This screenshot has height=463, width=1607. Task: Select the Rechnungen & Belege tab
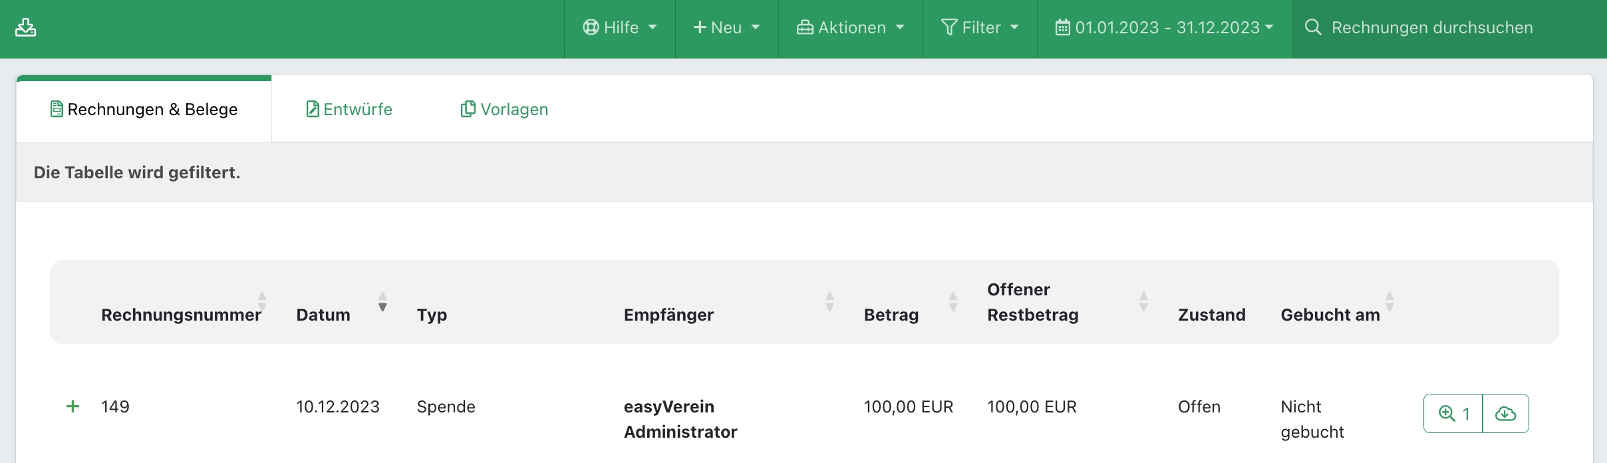(x=144, y=109)
